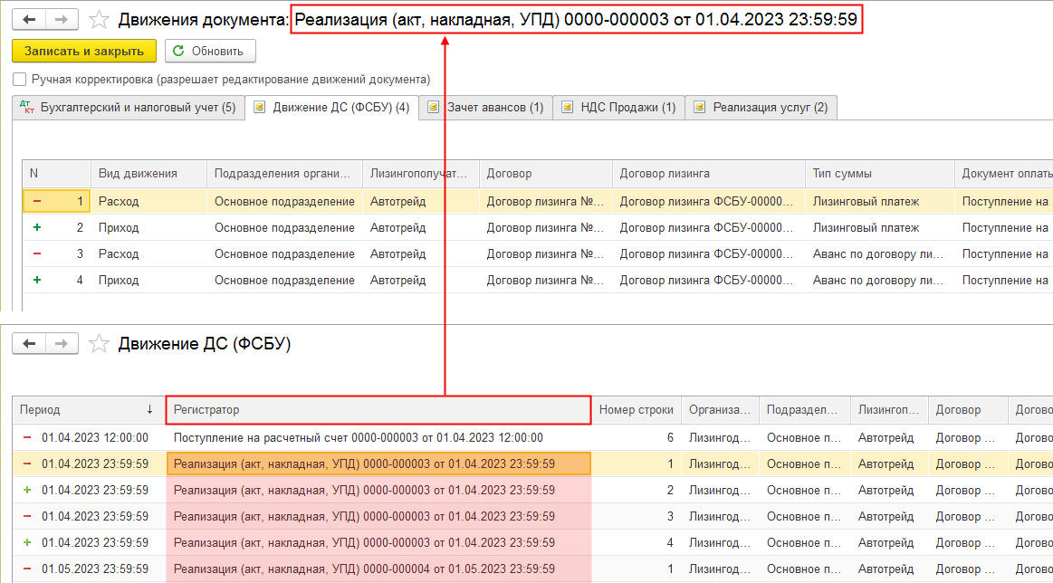The height and width of the screenshot is (583, 1053).
Task: Select the Поступление на расчетный счет registrar row
Action: click(x=358, y=438)
